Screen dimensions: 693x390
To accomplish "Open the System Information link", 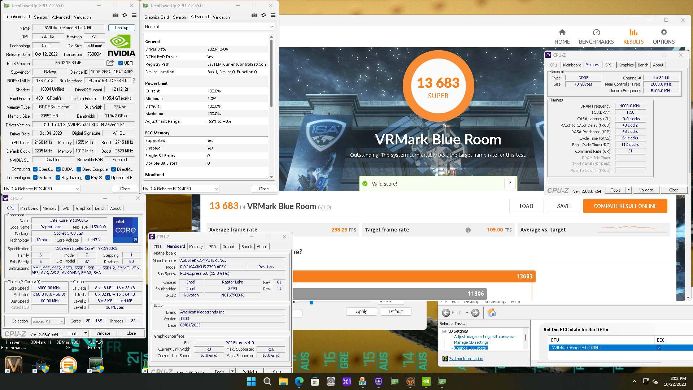I will (x=466, y=359).
